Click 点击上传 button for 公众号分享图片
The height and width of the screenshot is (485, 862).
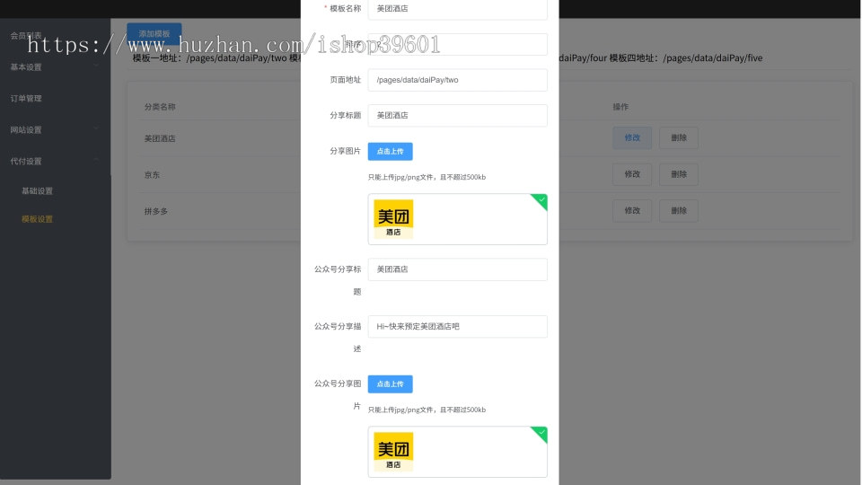[x=390, y=384]
